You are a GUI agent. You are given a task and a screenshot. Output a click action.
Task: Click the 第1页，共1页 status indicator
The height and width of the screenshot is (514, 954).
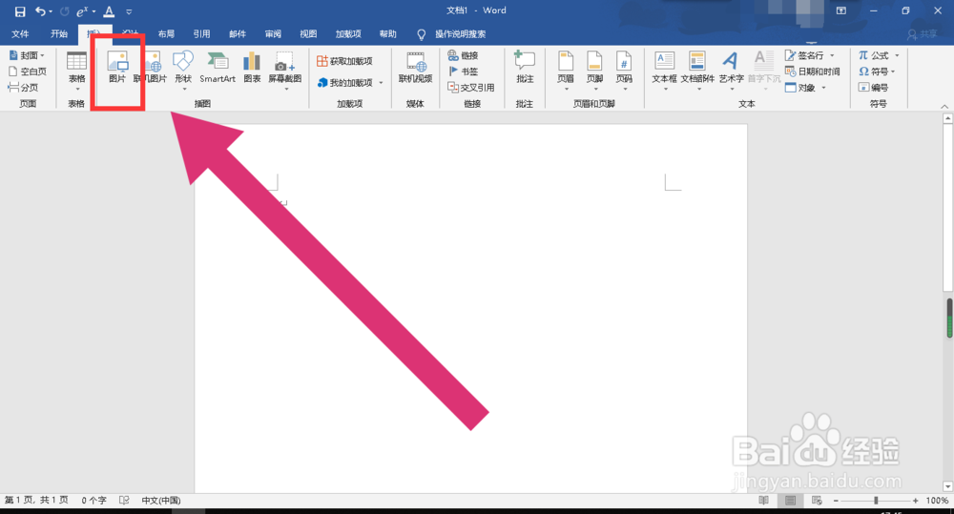36,500
